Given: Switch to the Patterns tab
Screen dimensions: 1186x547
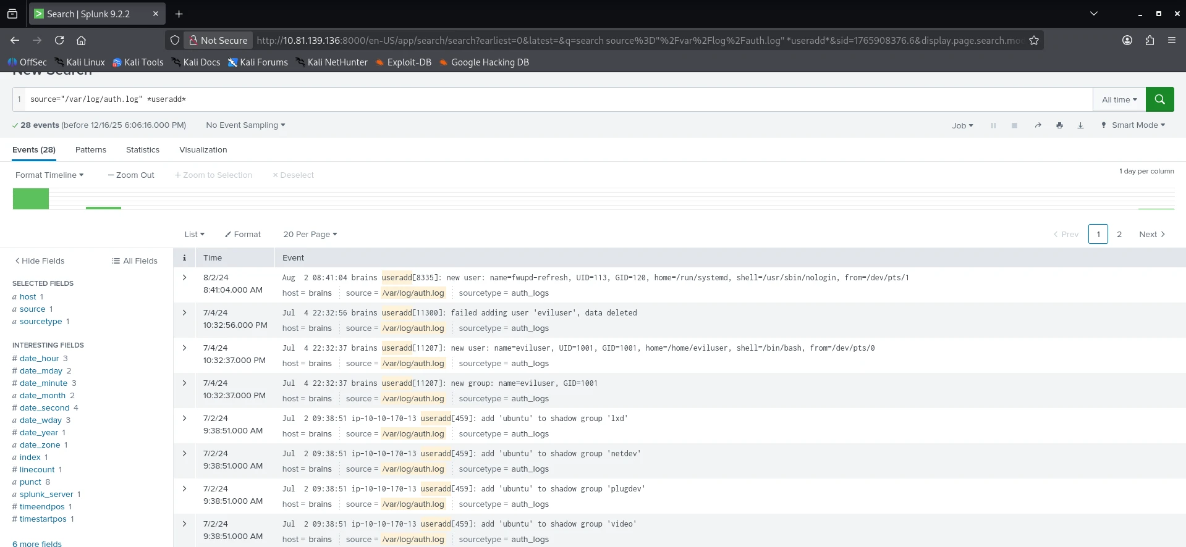Looking at the screenshot, I should coord(91,150).
